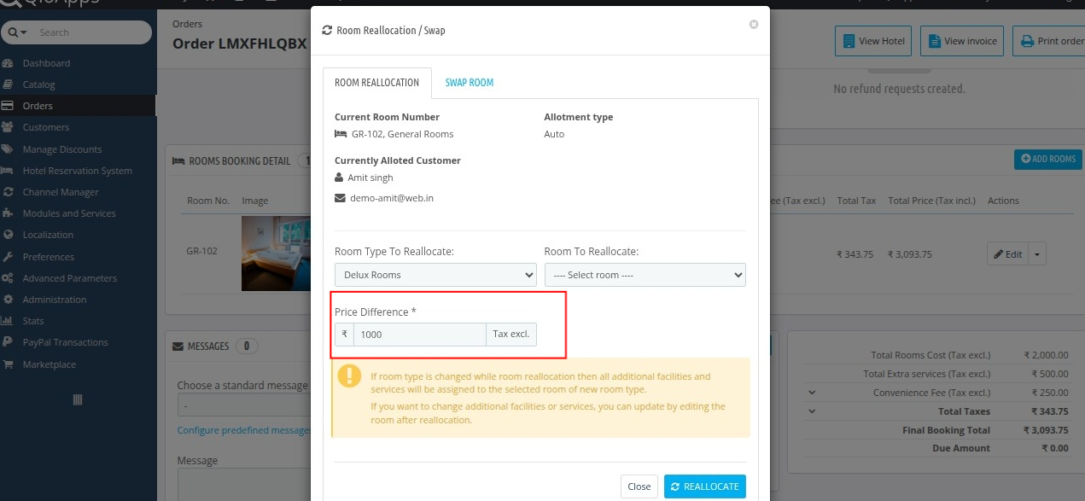This screenshot has height=501, width=1085.
Task: Click the Stats chart sidebar icon
Action: pyautogui.click(x=8, y=321)
